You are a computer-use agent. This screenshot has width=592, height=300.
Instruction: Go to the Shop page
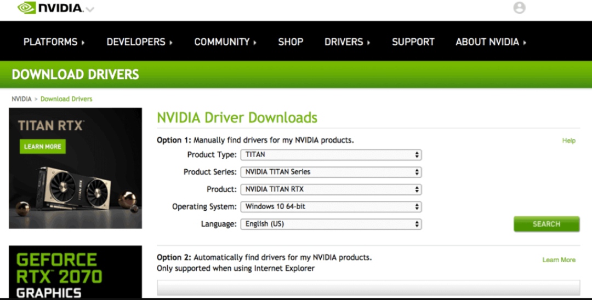[291, 42]
